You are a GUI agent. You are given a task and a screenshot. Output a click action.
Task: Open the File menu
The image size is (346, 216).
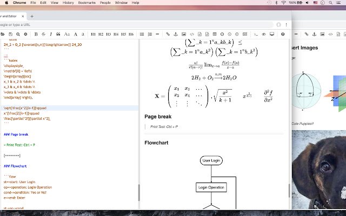[x=33, y=3]
